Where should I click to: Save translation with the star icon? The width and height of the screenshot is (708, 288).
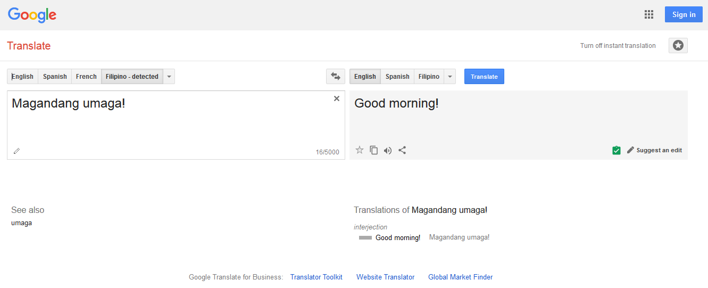pyautogui.click(x=360, y=150)
